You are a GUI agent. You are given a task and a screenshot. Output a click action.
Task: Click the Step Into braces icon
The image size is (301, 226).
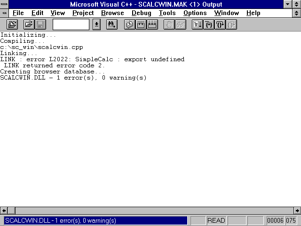[209, 24]
